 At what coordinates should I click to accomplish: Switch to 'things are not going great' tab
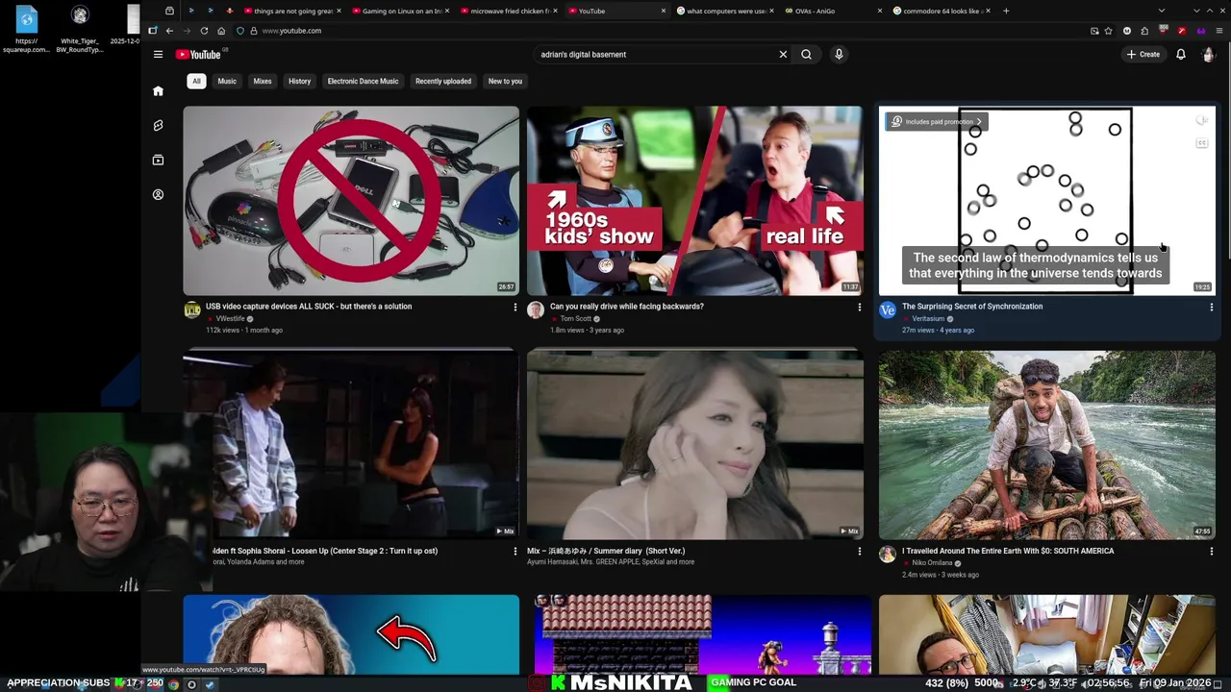click(290, 11)
